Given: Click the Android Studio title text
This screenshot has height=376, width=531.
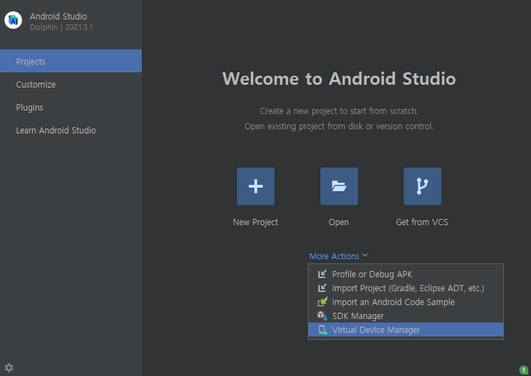Looking at the screenshot, I should coord(58,16).
